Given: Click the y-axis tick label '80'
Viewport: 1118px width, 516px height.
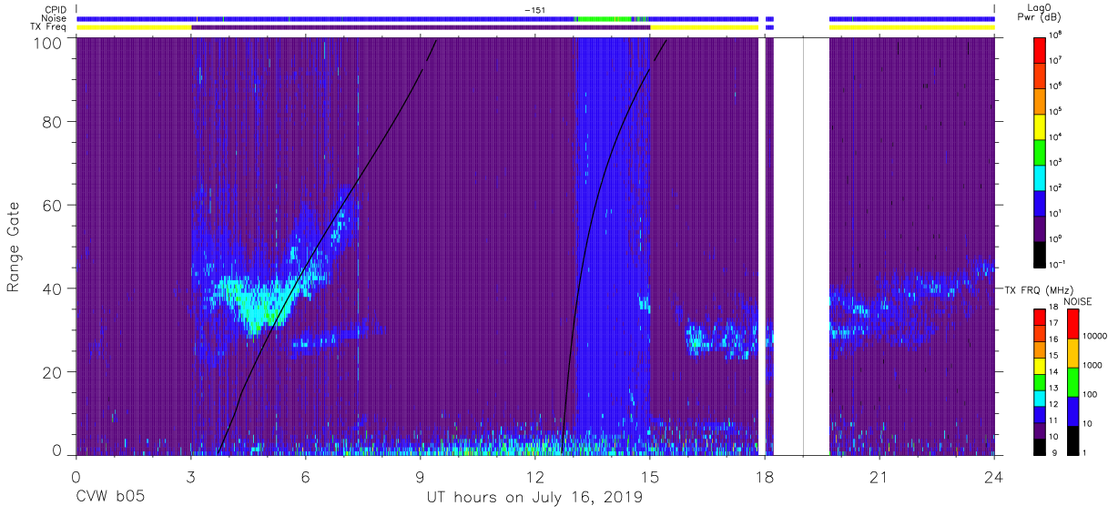Looking at the screenshot, I should [x=52, y=122].
